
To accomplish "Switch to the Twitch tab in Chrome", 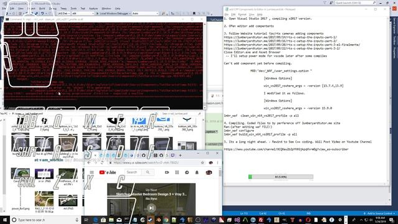I will point(173,155).
